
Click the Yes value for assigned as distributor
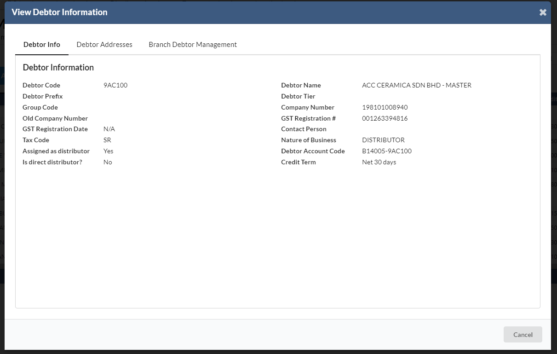pyautogui.click(x=109, y=151)
